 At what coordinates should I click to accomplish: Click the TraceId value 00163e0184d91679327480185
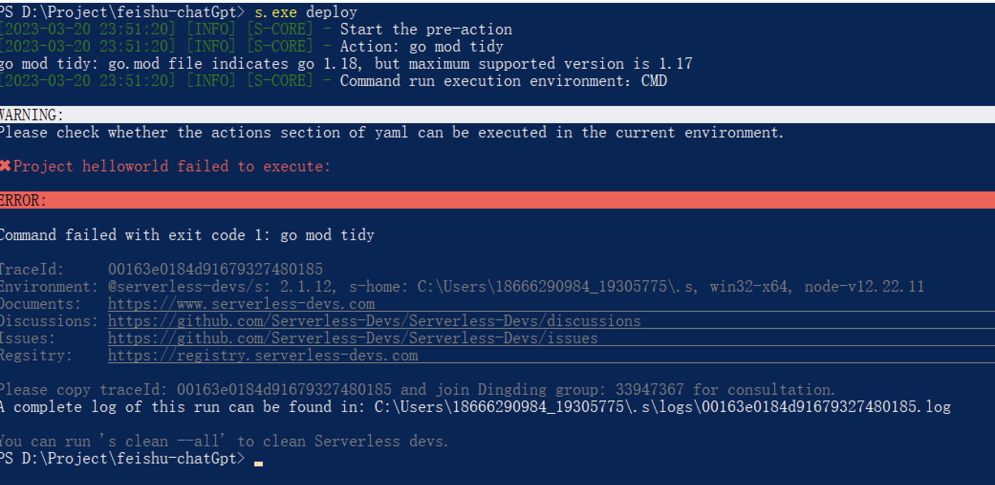pyautogui.click(x=216, y=269)
